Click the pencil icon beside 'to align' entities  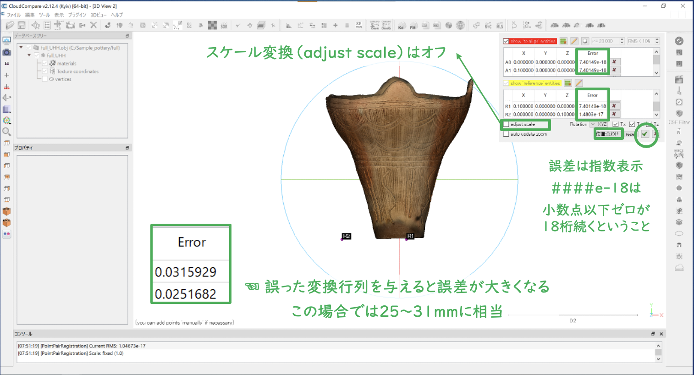574,41
